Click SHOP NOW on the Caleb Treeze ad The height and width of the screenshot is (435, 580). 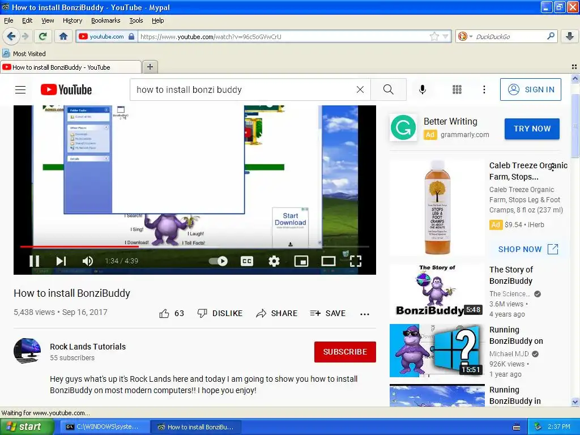click(x=528, y=249)
